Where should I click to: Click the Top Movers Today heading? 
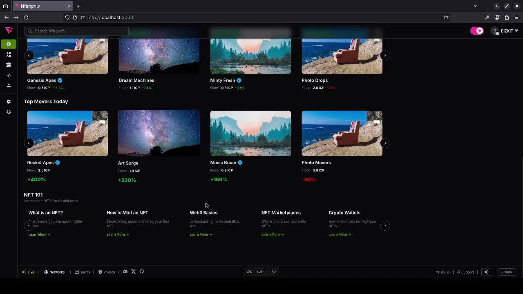(x=46, y=102)
